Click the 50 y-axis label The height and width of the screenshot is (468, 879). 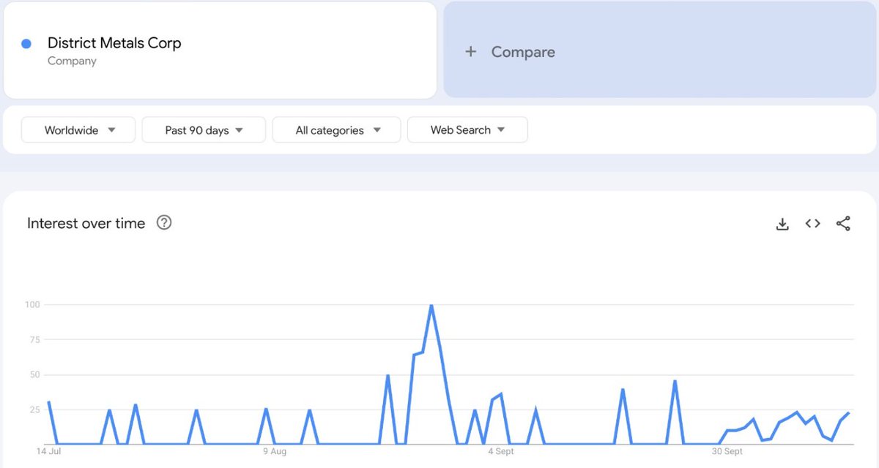click(x=34, y=374)
